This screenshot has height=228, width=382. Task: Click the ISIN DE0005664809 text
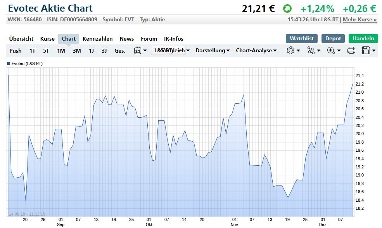(72, 19)
